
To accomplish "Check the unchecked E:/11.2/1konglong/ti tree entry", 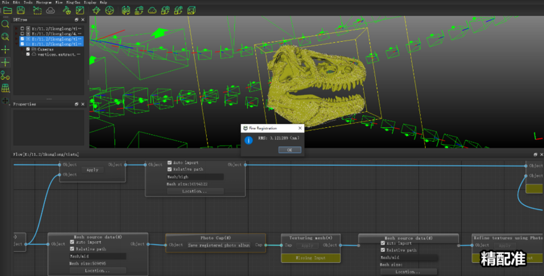I will click(x=23, y=28).
